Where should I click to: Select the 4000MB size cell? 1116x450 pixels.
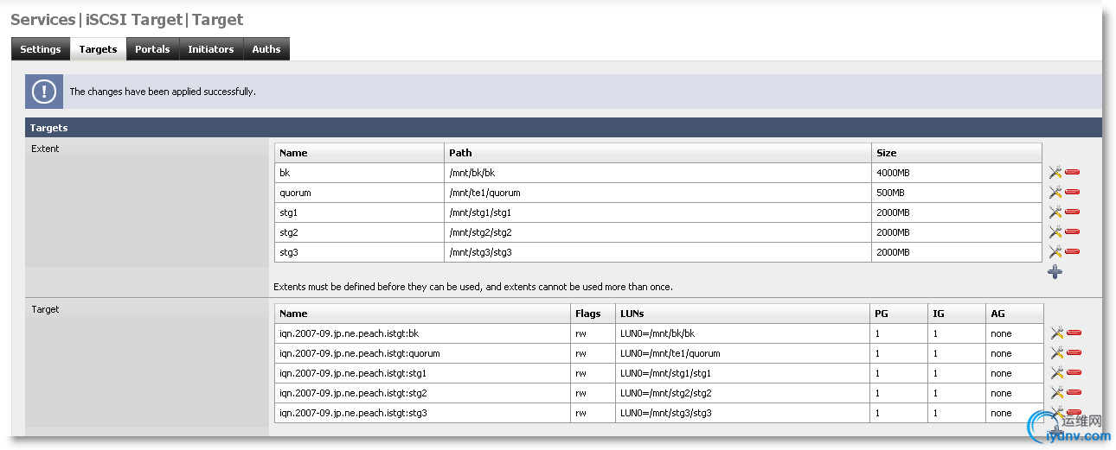click(957, 173)
